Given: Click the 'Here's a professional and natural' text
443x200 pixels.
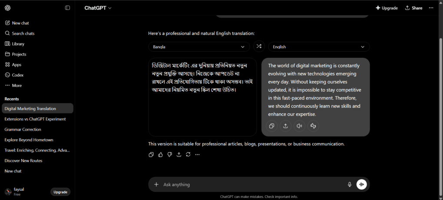Looking at the screenshot, I should [202, 33].
